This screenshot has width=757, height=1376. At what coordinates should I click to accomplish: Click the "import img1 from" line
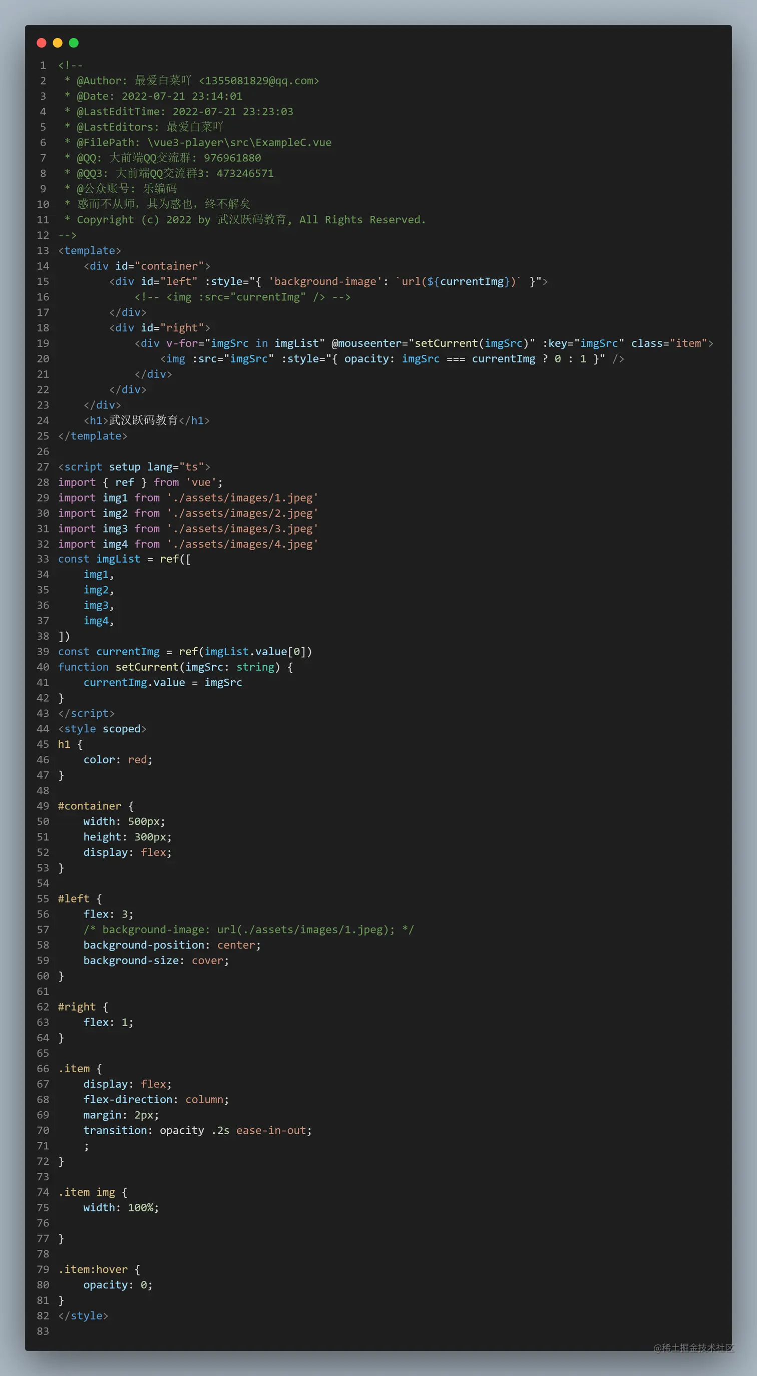point(188,498)
